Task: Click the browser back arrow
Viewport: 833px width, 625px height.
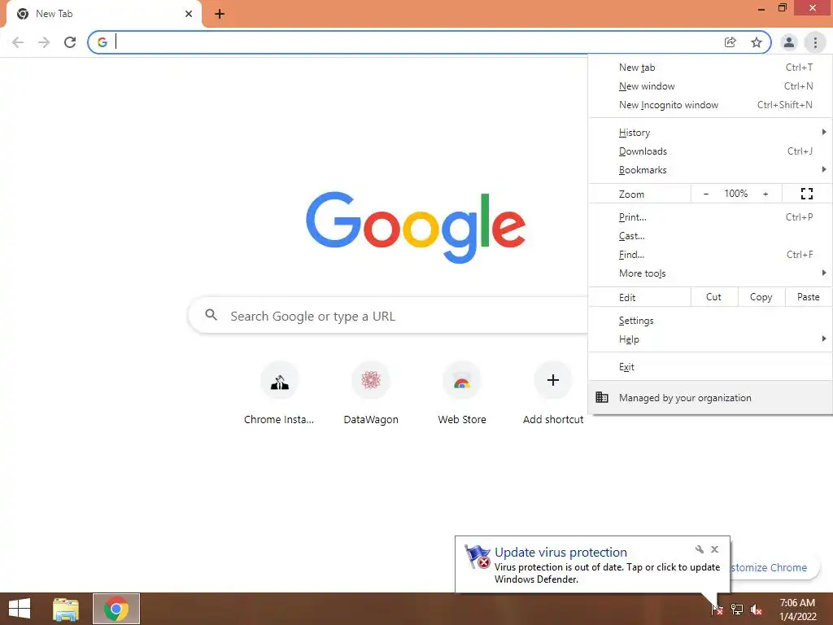Action: [18, 42]
